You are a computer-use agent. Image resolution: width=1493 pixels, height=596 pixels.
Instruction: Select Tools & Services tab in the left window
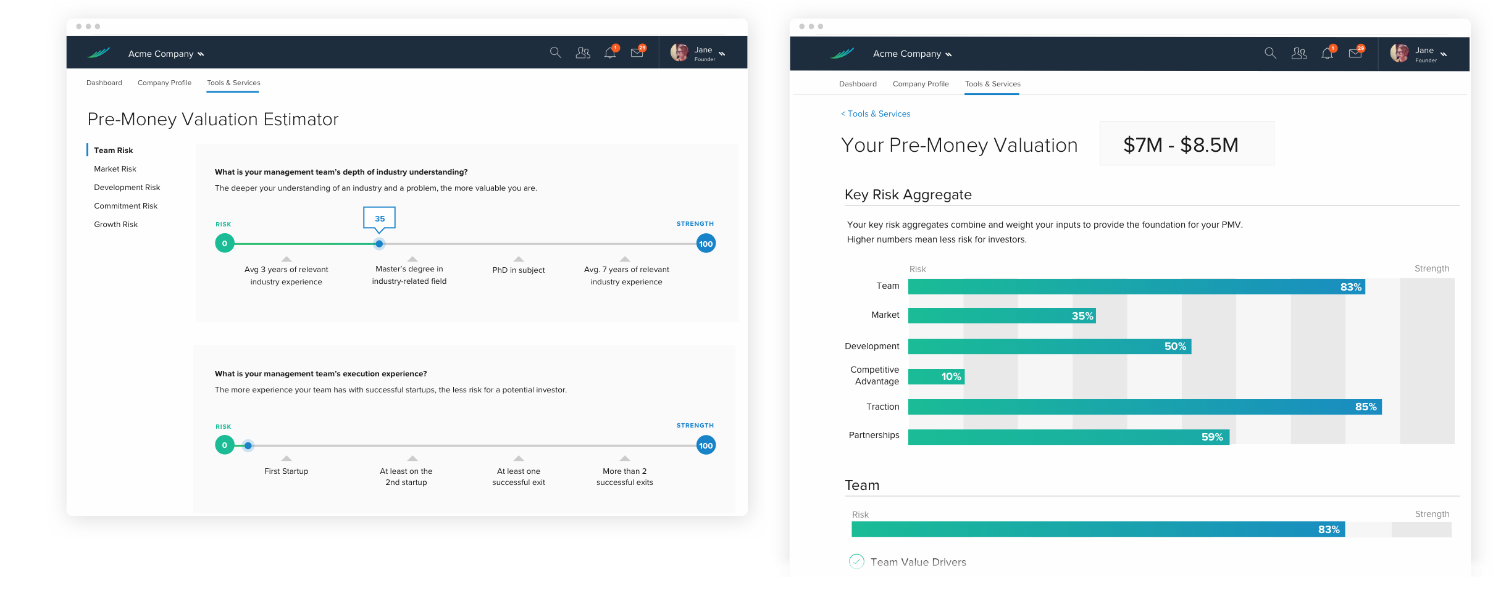tap(233, 83)
